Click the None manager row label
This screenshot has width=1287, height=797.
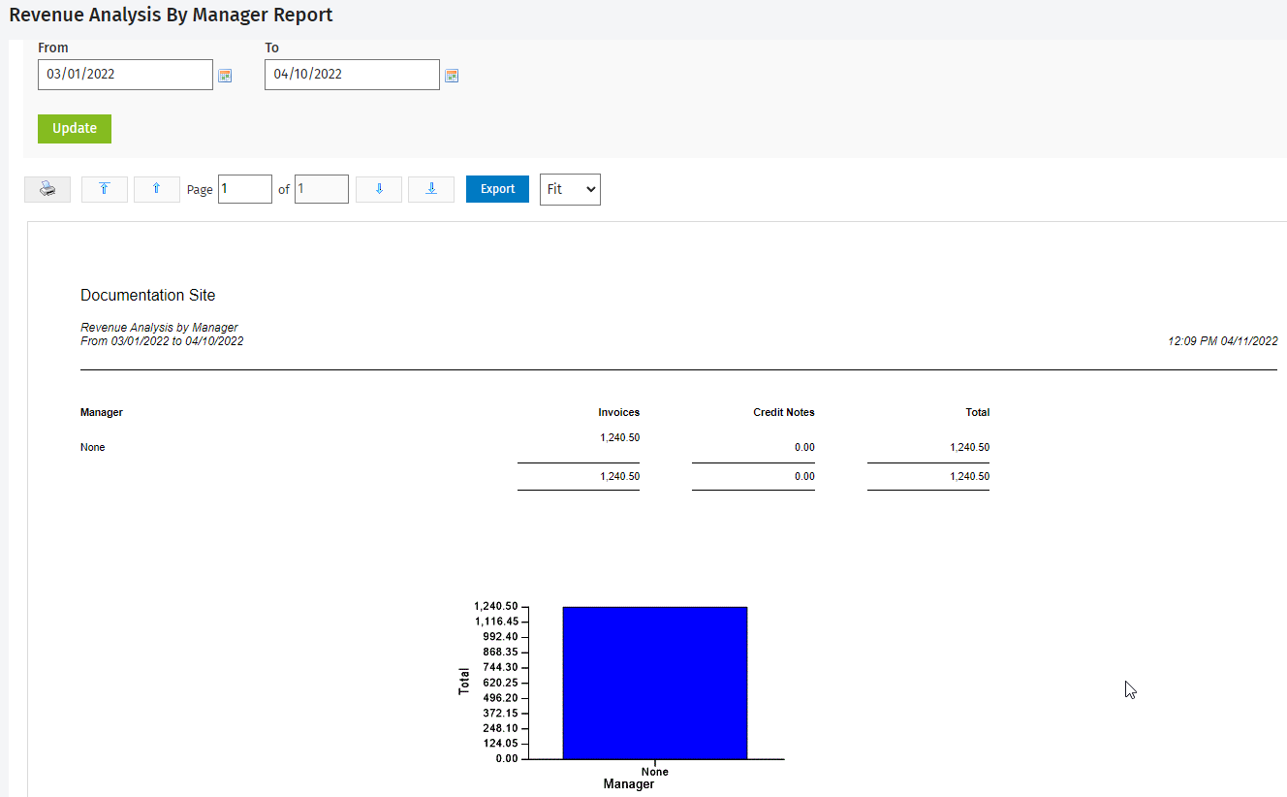pos(93,447)
